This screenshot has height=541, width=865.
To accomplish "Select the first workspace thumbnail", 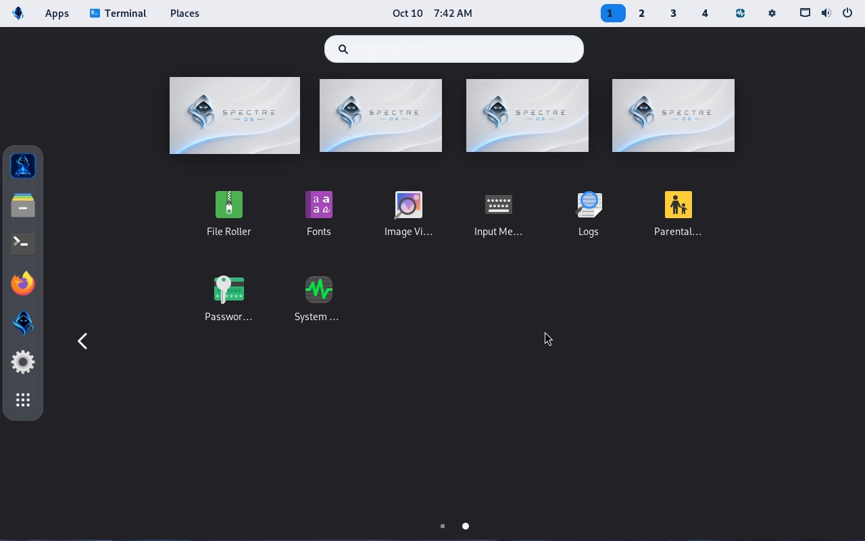I will coord(234,115).
